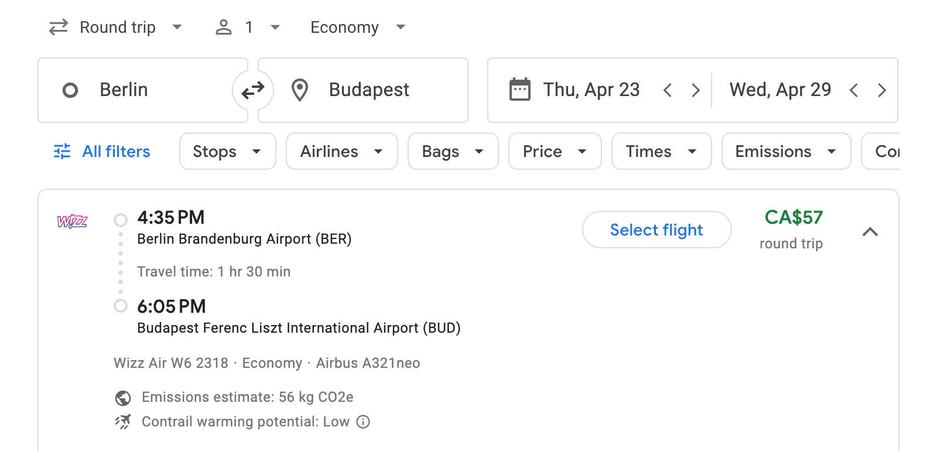
Task: Click the Wizz Air airline logo
Action: coord(72,222)
